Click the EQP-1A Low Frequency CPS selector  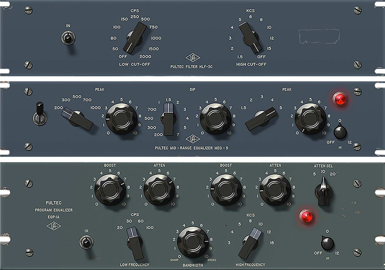(x=135, y=243)
